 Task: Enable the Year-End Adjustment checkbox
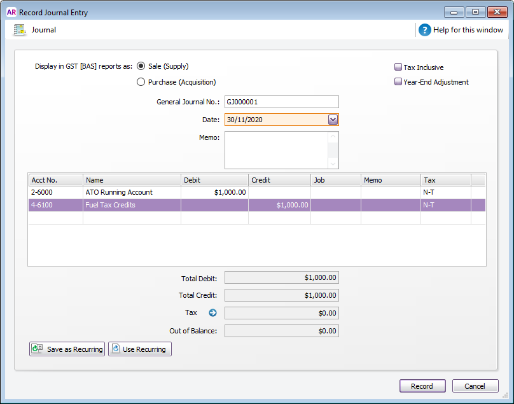(399, 81)
